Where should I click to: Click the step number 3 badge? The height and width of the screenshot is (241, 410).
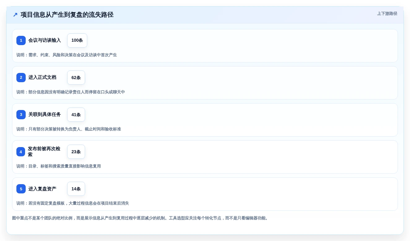pos(21,115)
